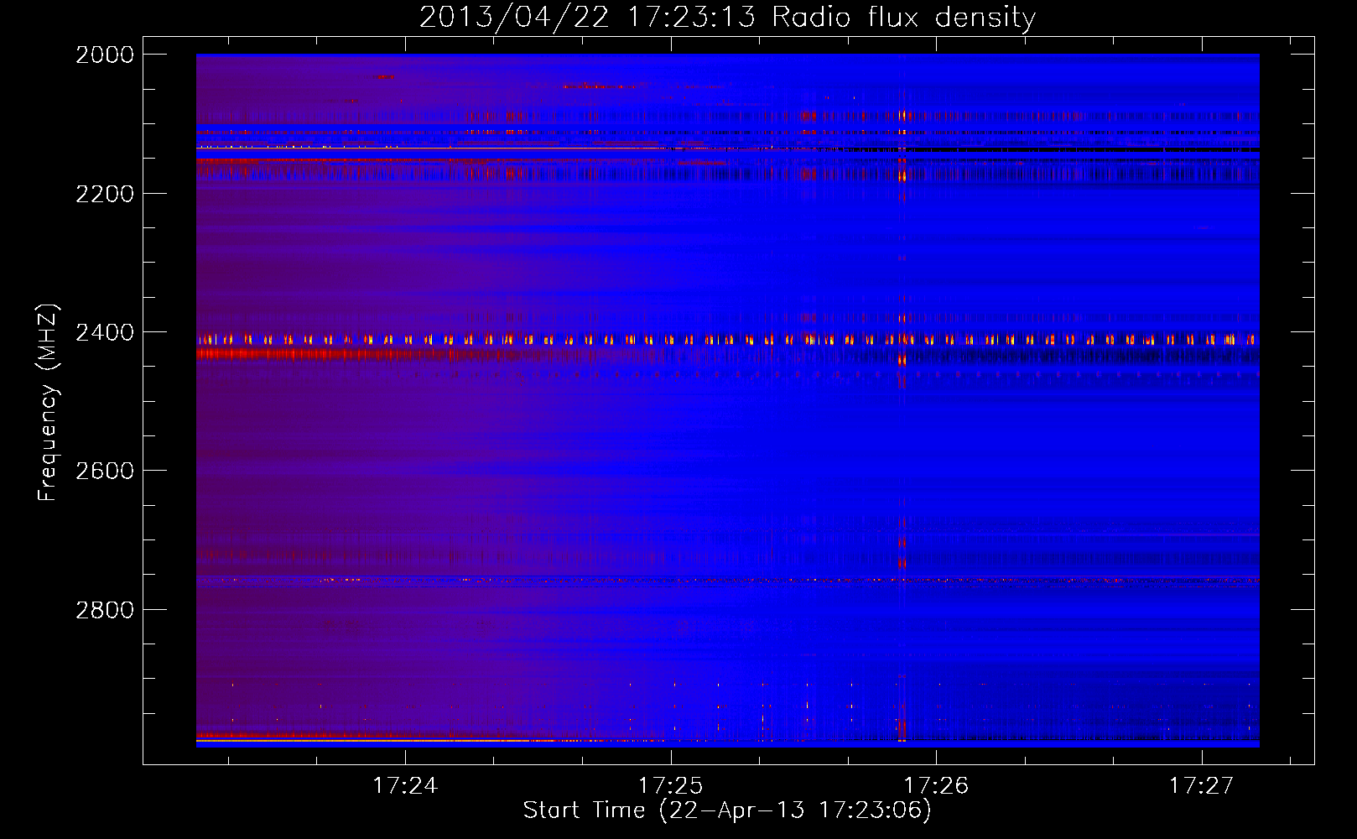Click the 2000 frequency tick label
Image resolution: width=1357 pixels, height=839 pixels.
(105, 55)
